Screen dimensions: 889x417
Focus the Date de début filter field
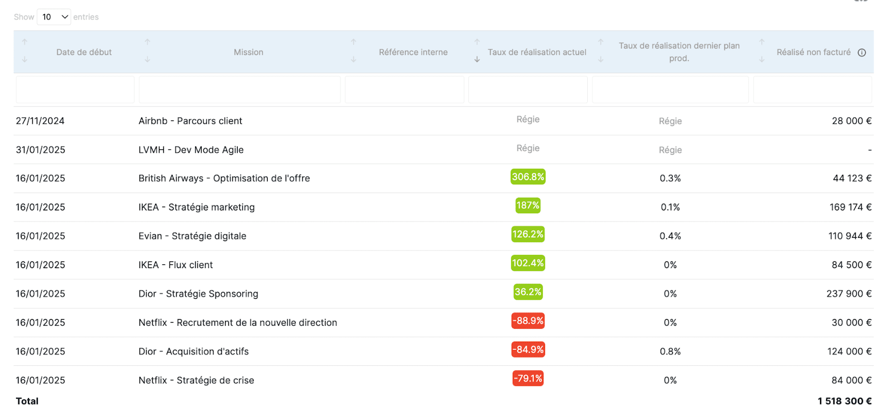point(76,90)
